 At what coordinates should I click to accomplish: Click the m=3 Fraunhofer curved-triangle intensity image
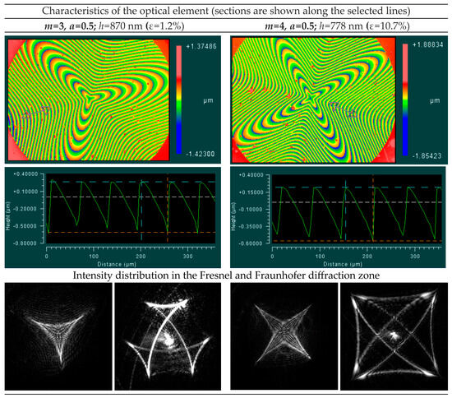coord(168,336)
